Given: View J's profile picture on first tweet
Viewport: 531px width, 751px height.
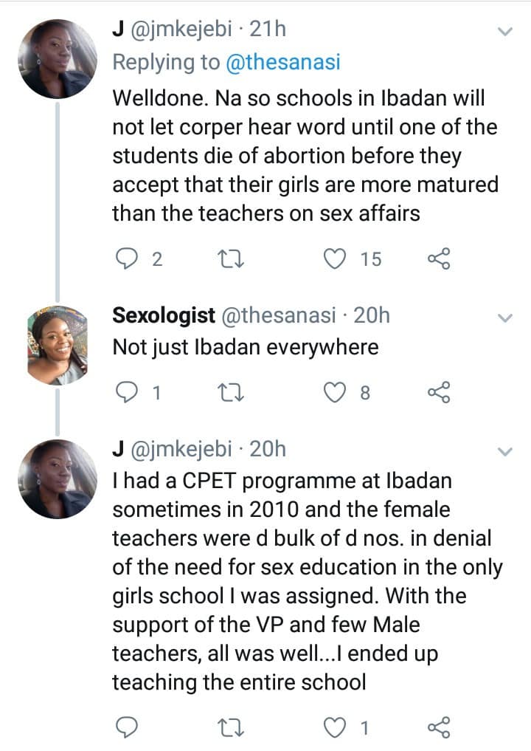Looking at the screenshot, I should pos(59,58).
